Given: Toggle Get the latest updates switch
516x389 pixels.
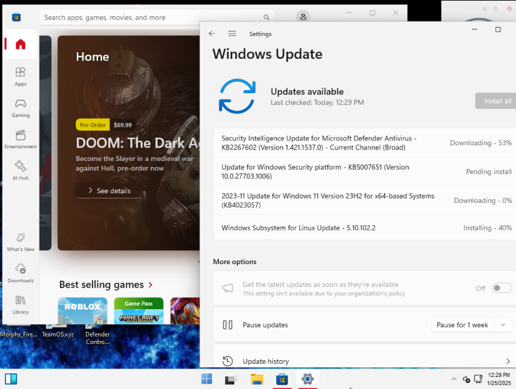Looking at the screenshot, I should click(502, 288).
